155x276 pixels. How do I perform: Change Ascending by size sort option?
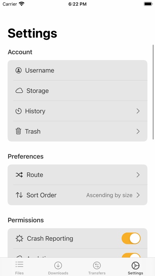109,195
